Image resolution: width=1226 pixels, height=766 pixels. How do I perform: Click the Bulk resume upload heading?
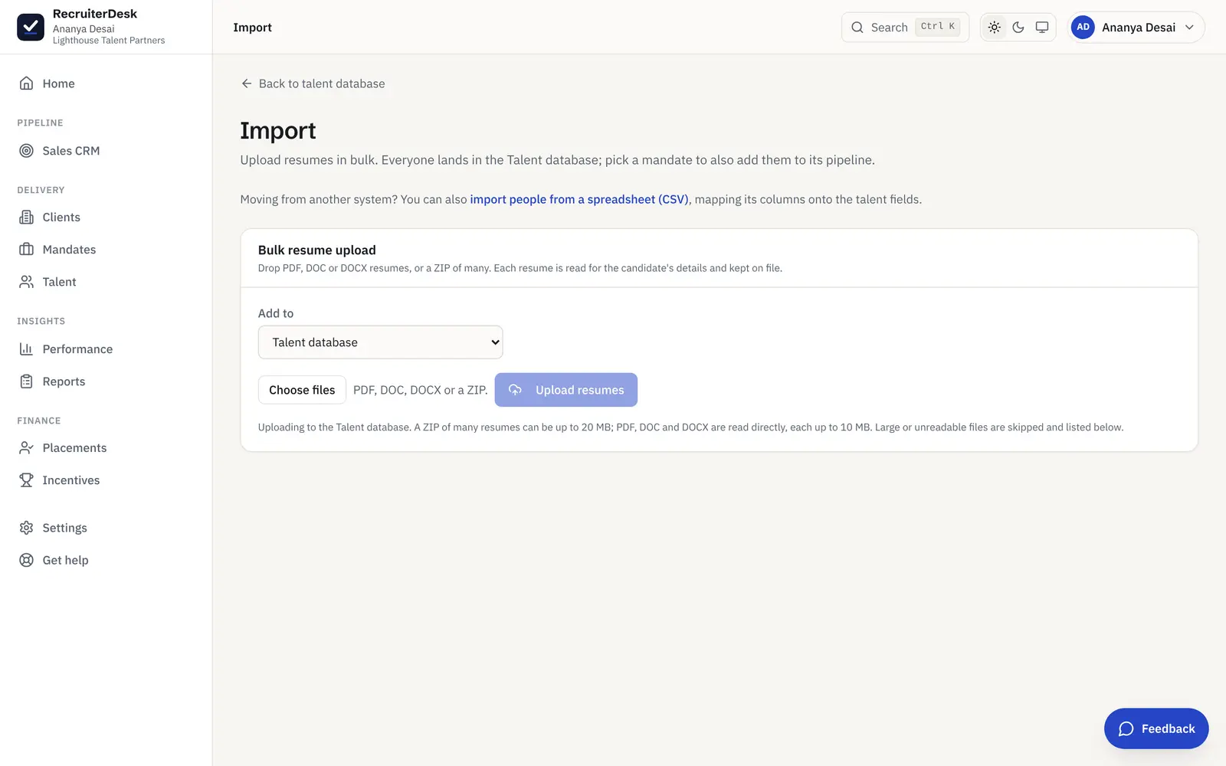tap(317, 250)
